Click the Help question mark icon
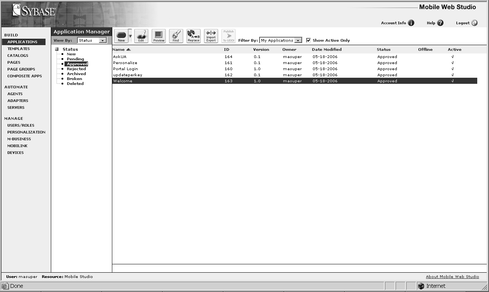Image resolution: width=489 pixels, height=292 pixels. click(440, 23)
